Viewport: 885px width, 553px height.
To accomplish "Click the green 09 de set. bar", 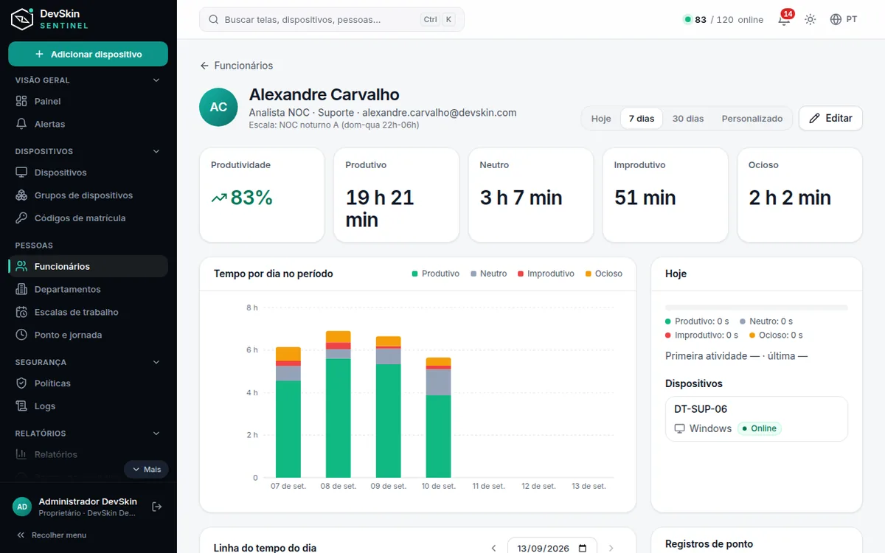I will click(x=389, y=421).
